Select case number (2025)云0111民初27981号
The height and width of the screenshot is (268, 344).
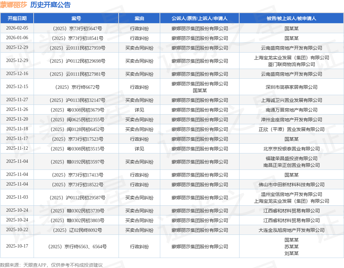[x=76, y=74]
